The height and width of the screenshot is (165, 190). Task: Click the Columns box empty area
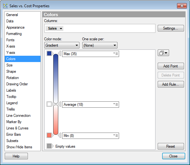109,28
